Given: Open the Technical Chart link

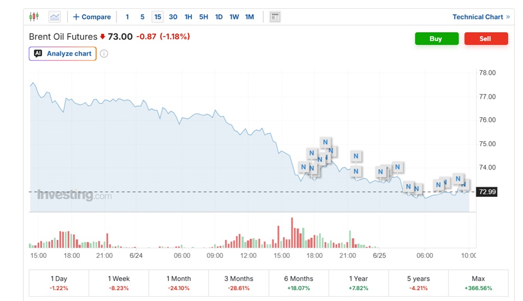Looking at the screenshot, I should tap(481, 17).
